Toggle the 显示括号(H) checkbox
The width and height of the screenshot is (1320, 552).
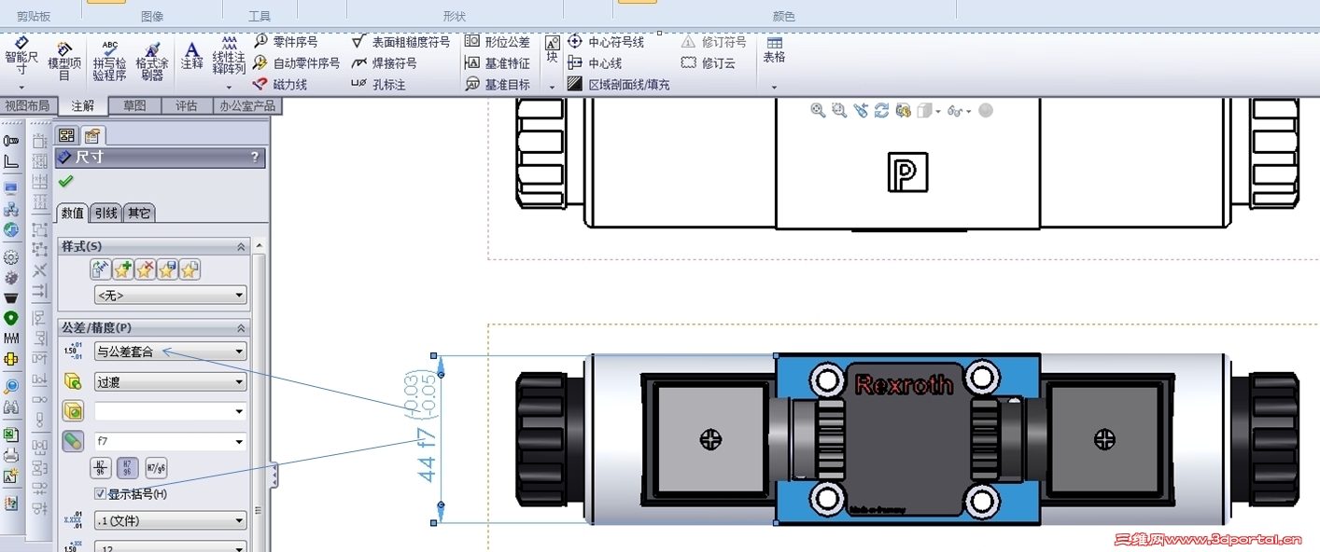coord(100,493)
